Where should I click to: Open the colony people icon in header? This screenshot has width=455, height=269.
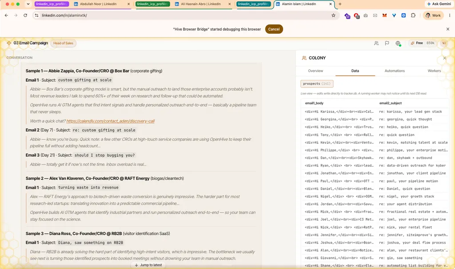376,43
